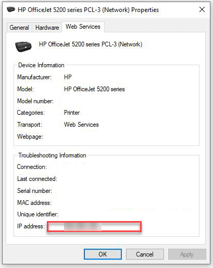The image size is (213, 268).
Task: Select the Web Services tab
Action: pyautogui.click(x=83, y=27)
